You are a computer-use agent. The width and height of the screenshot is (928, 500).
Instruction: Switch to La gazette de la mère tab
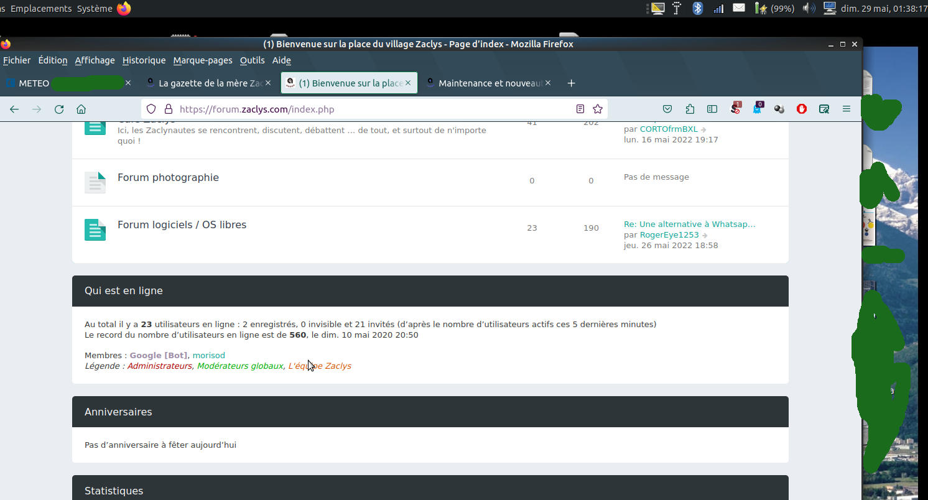[205, 83]
